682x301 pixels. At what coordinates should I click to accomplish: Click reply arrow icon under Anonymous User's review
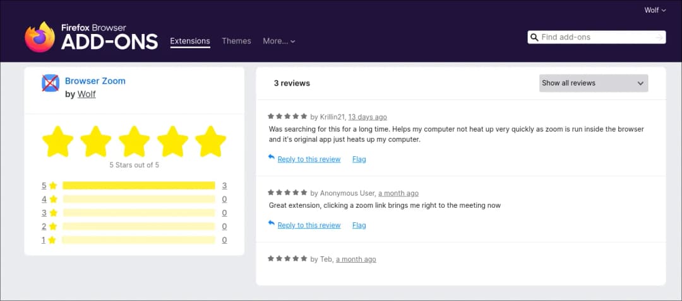click(272, 223)
